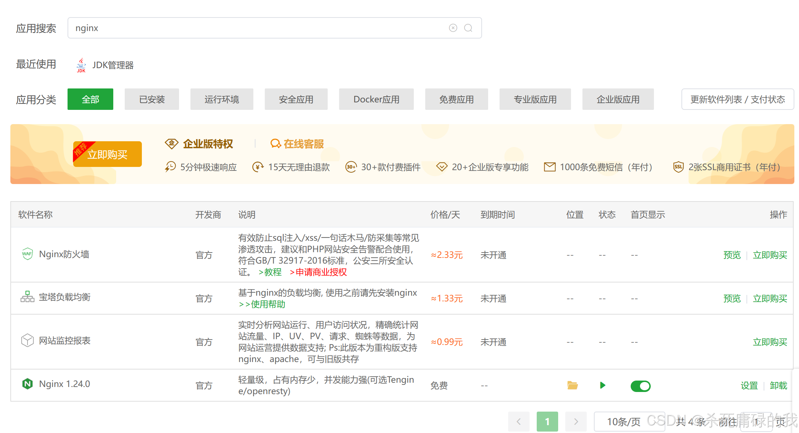Image resolution: width=799 pixels, height=433 pixels.
Task: Toggle Nginx homepage display switch
Action: click(x=641, y=386)
